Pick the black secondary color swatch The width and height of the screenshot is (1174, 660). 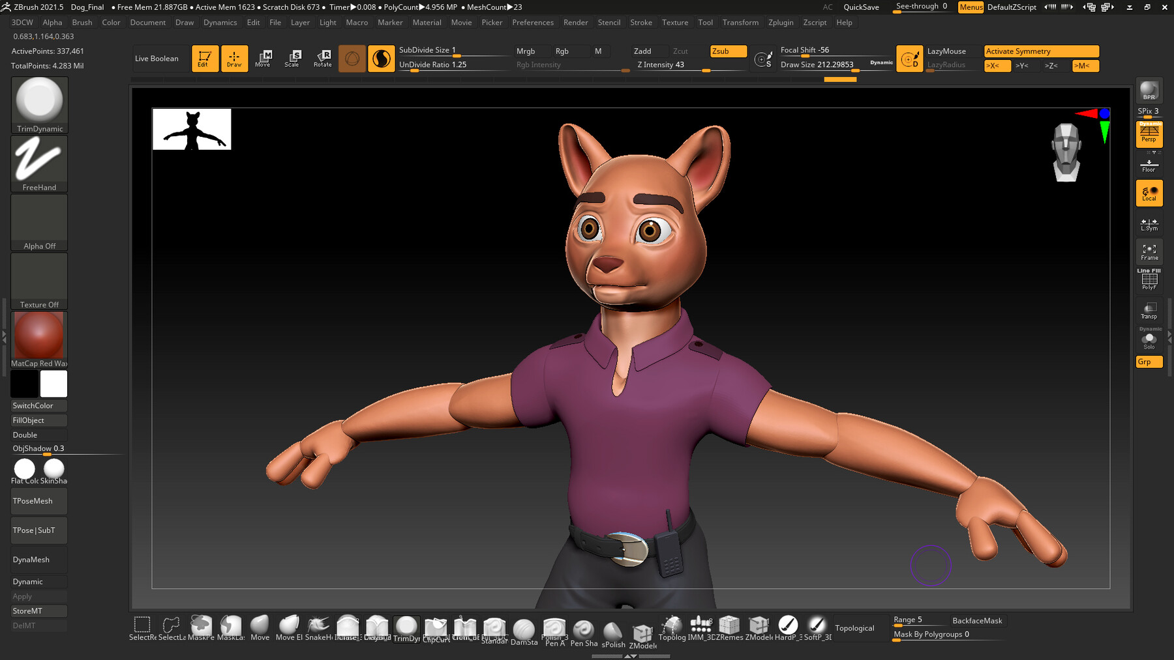point(24,384)
